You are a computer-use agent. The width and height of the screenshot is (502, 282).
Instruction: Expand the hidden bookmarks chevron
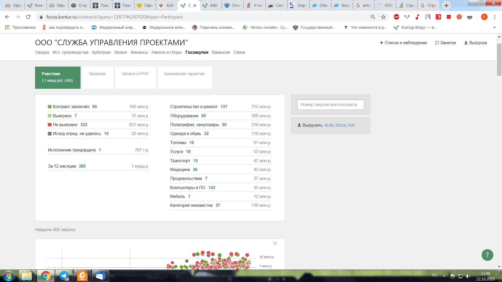pos(494,27)
